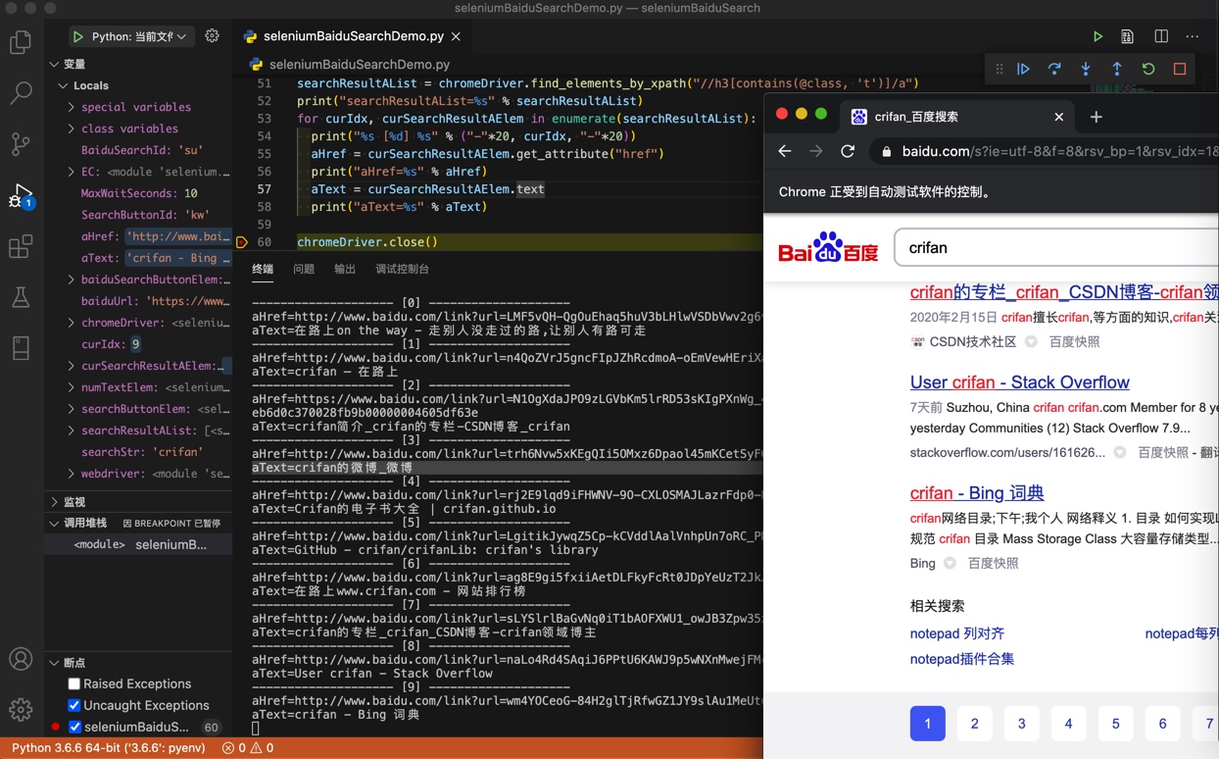Close the crifan_百度搜索 Chrome tab
Screen dimensions: 1219x759
pos(1059,117)
